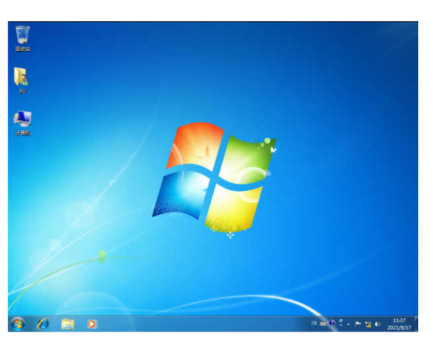Open the Recycle Bin desktop icon
The image size is (438, 346).
22,38
